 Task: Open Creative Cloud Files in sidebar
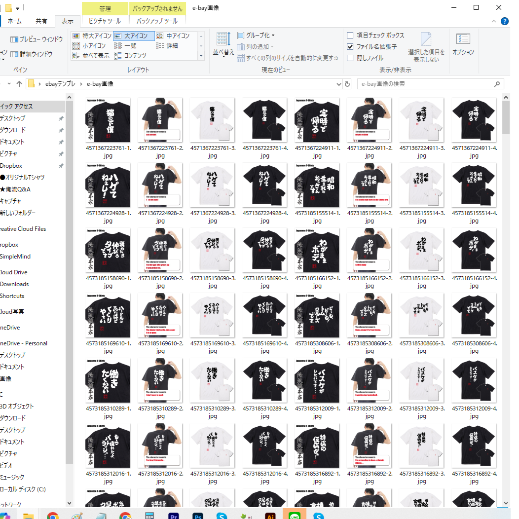(x=23, y=229)
